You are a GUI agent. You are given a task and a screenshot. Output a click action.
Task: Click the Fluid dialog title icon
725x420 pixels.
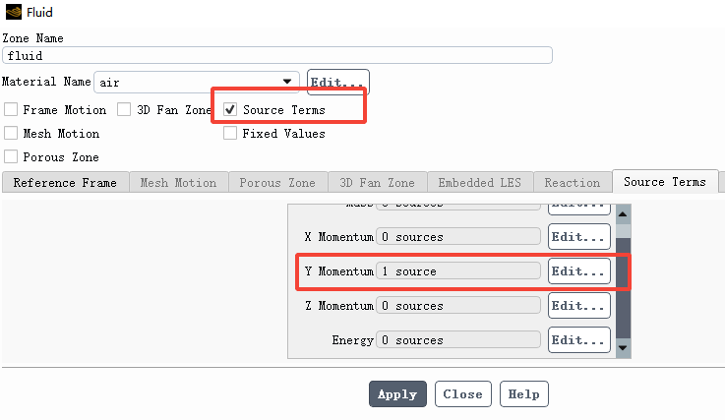(x=12, y=13)
